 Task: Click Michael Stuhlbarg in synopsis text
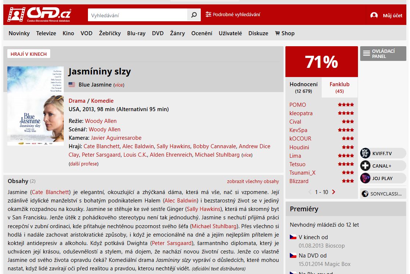coord(214,226)
